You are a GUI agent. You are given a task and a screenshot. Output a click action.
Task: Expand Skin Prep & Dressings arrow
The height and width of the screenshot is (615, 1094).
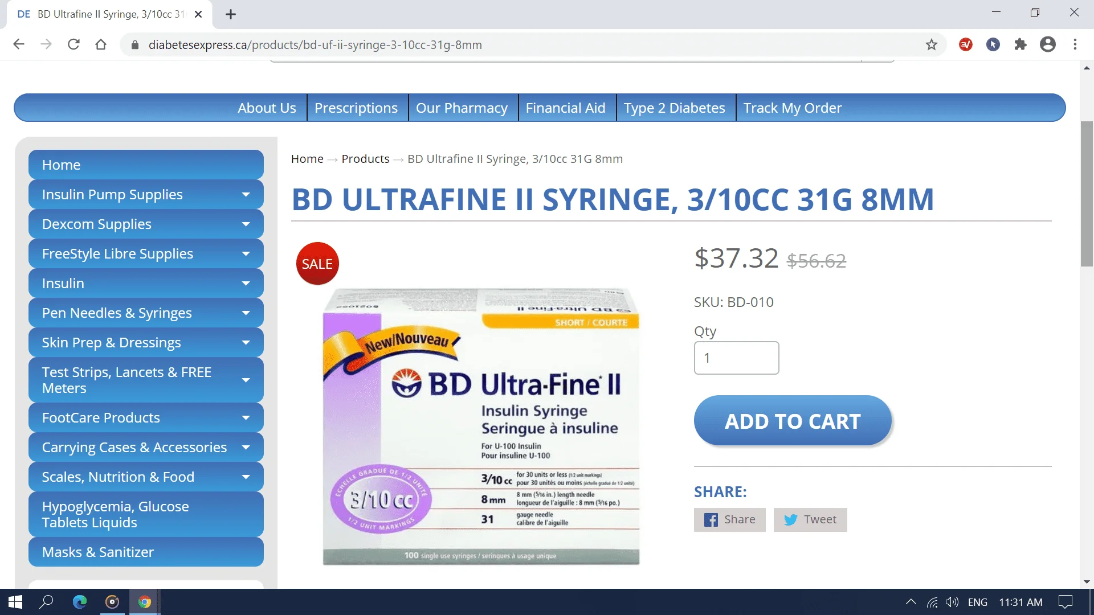[246, 343]
